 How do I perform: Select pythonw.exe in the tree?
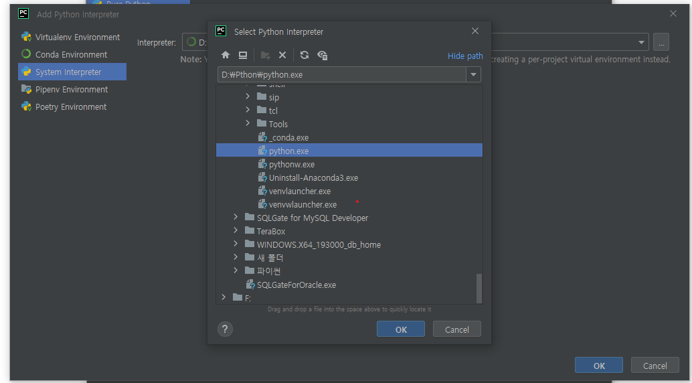[x=292, y=165]
